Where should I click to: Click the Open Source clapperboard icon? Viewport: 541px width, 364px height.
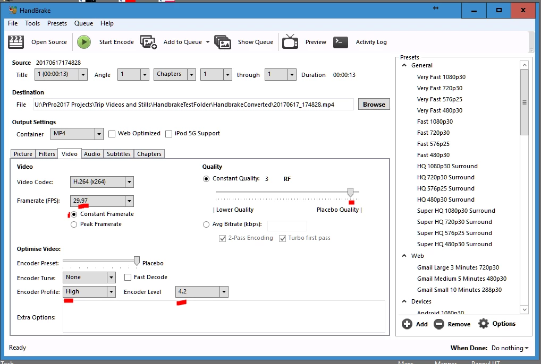click(x=16, y=42)
